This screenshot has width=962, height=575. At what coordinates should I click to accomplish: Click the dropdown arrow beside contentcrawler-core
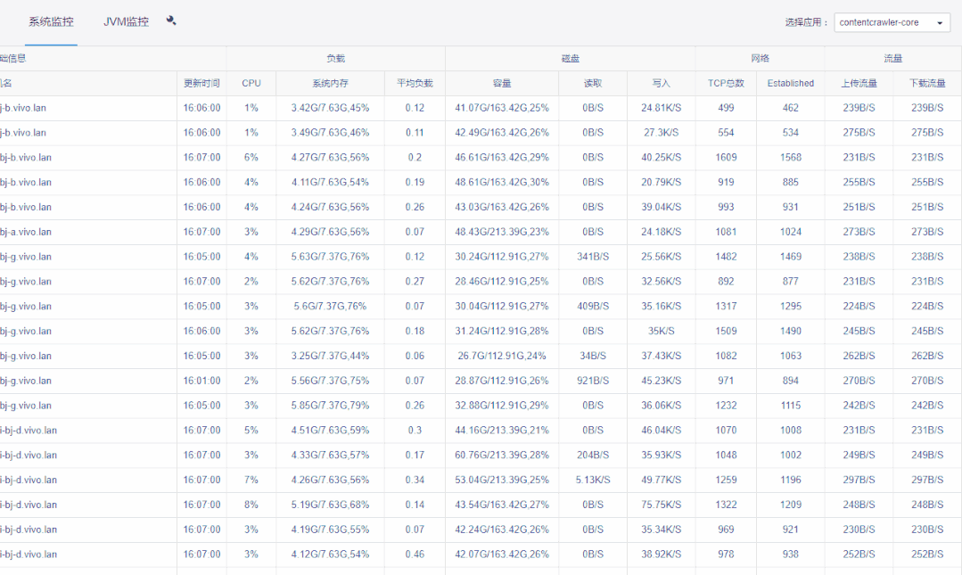point(940,23)
